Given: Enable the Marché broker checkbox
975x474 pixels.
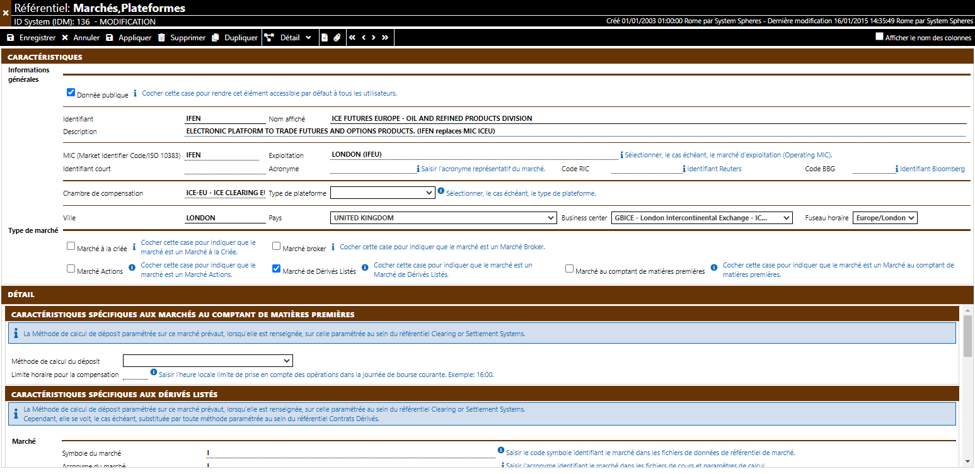Looking at the screenshot, I should 277,246.
